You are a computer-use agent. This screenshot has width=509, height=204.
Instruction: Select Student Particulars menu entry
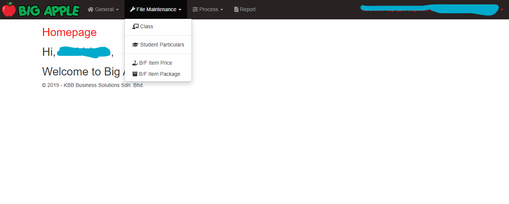158,45
